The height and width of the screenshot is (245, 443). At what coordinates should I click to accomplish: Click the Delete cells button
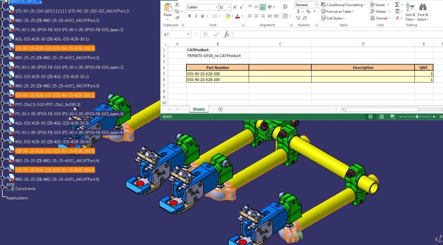[x=380, y=12]
